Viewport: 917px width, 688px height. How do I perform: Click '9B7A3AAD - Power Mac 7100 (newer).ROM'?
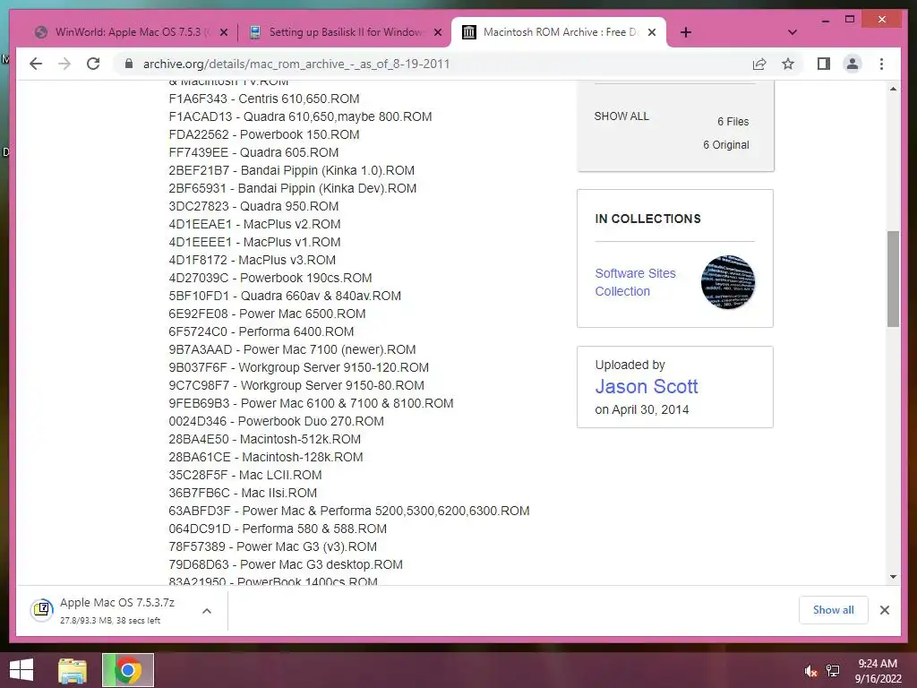[293, 350]
